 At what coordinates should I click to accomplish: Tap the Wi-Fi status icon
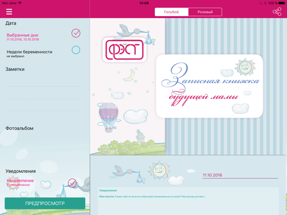(20, 3)
